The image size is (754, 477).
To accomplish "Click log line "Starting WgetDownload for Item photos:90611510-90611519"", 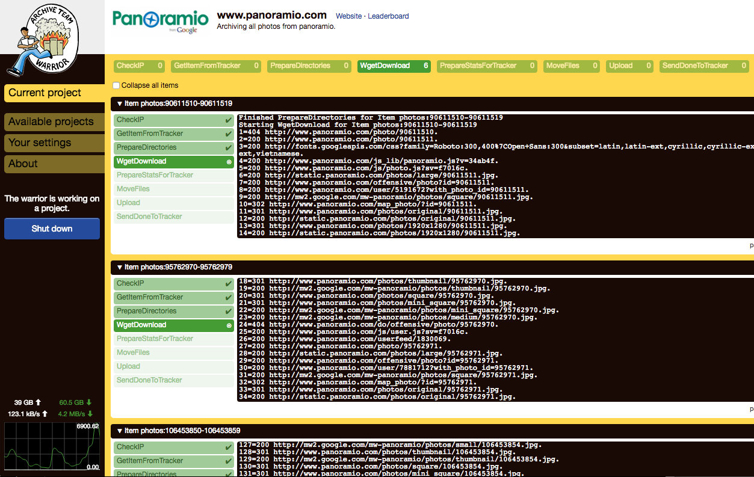I will click(357, 125).
